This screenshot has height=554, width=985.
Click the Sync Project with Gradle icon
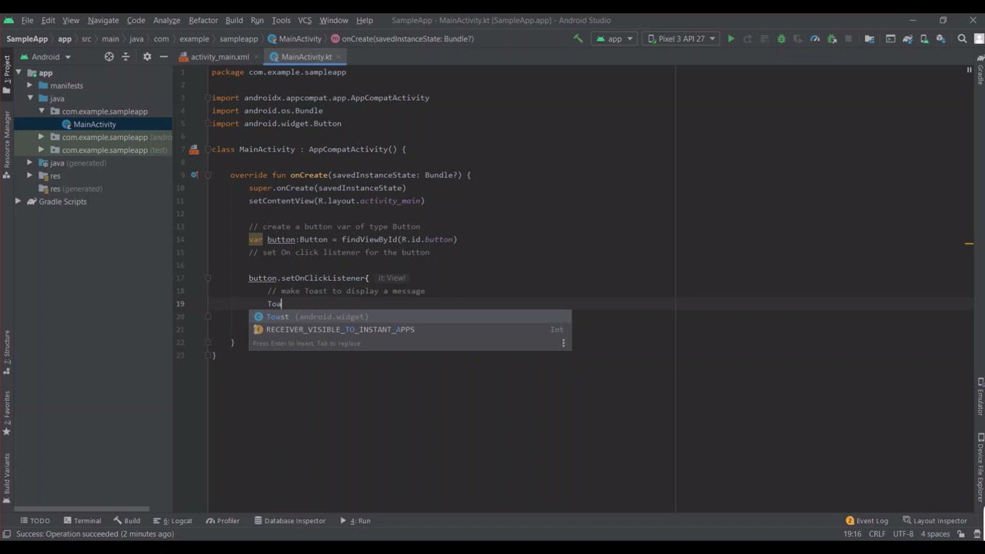click(x=908, y=38)
